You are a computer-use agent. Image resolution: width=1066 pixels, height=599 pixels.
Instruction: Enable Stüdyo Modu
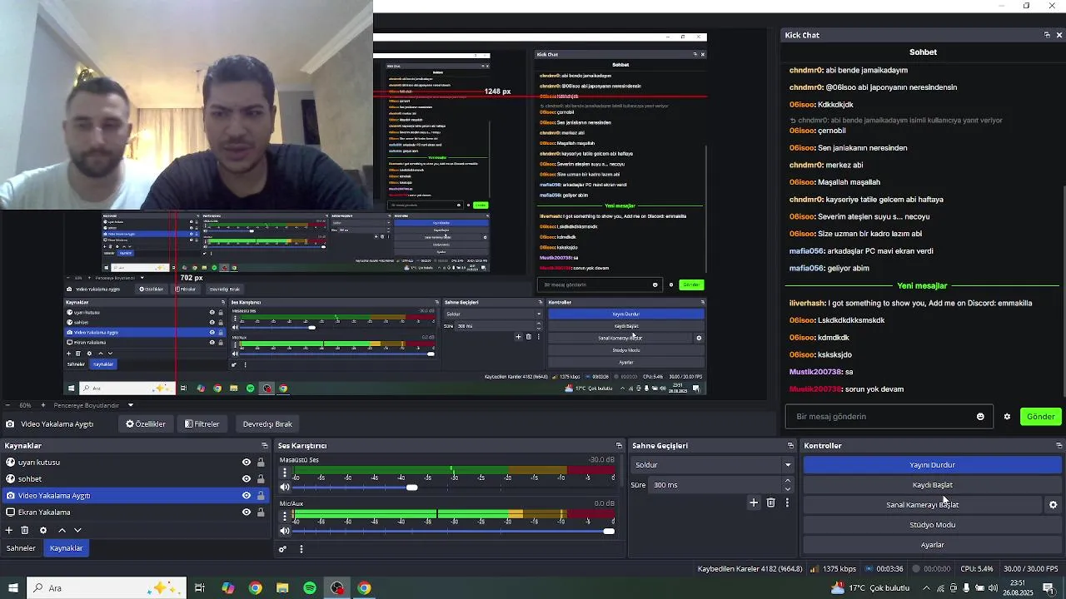(933, 525)
